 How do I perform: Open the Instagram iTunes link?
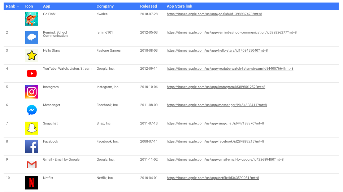tap(216, 87)
